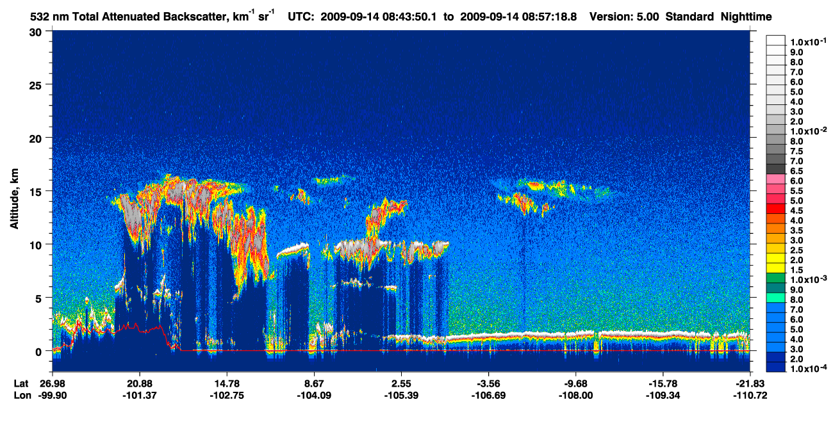833x427 pixels.
Task: Click the 'Lon' row label
Action: [x=22, y=396]
